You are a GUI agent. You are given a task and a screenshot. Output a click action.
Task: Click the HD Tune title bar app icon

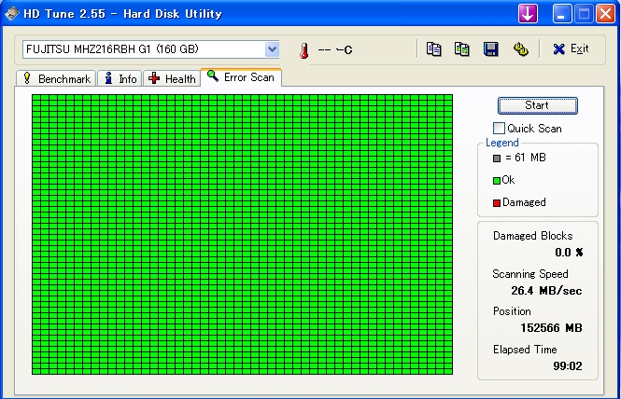point(12,13)
